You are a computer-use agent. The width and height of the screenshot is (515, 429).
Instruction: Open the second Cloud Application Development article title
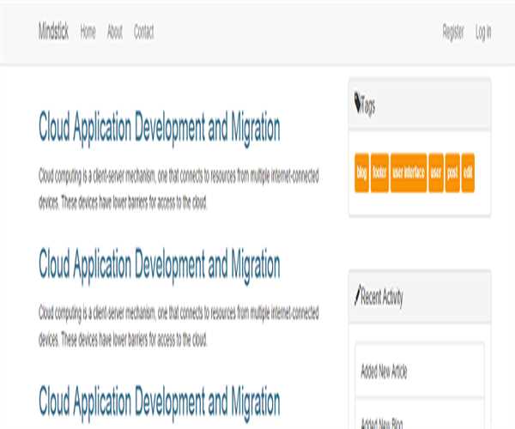click(x=160, y=263)
